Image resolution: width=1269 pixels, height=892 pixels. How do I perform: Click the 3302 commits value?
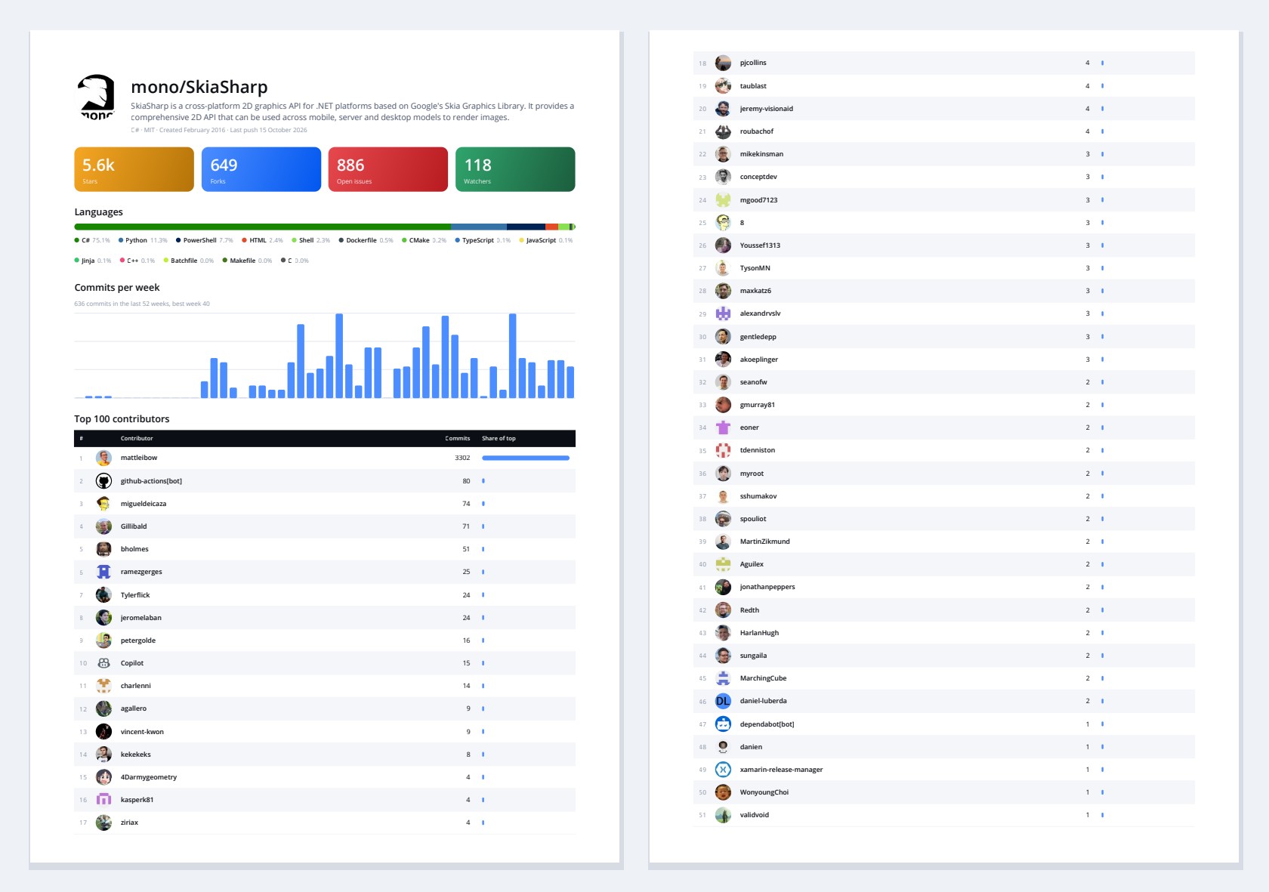[462, 458]
